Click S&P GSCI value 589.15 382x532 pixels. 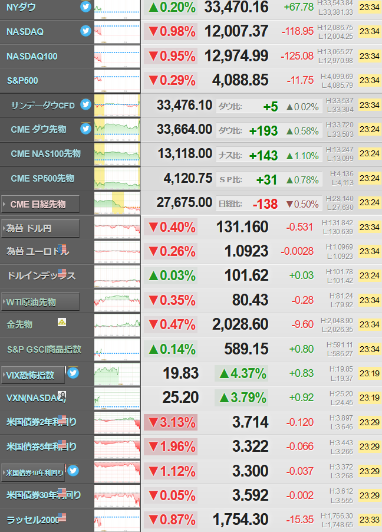click(x=246, y=349)
